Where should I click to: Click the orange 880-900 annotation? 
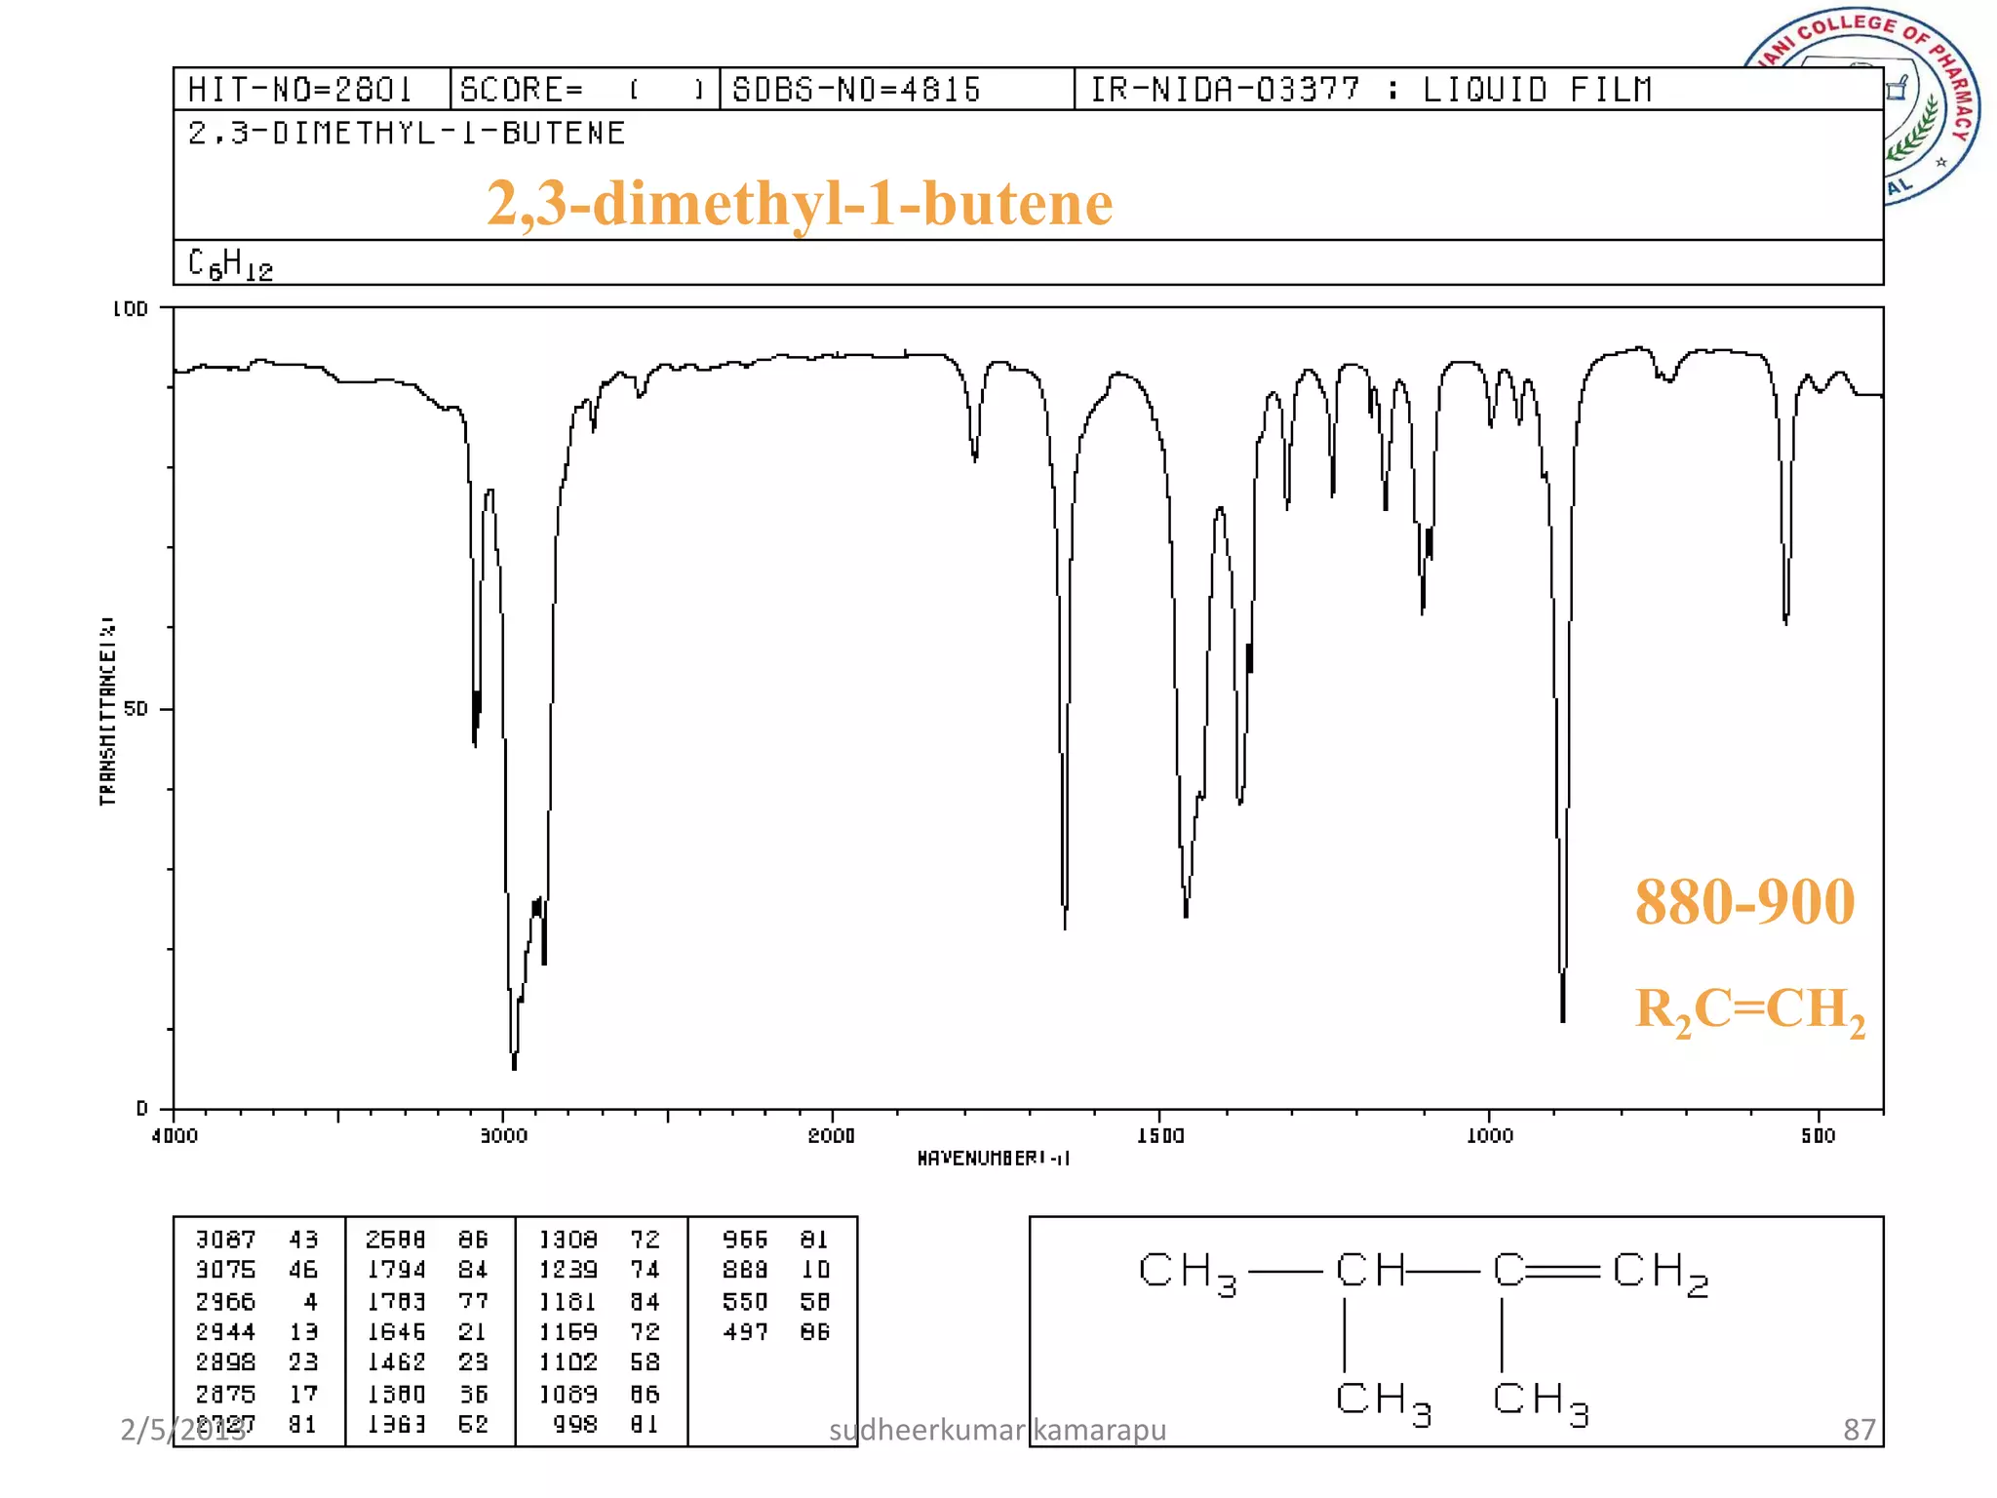pos(1744,901)
